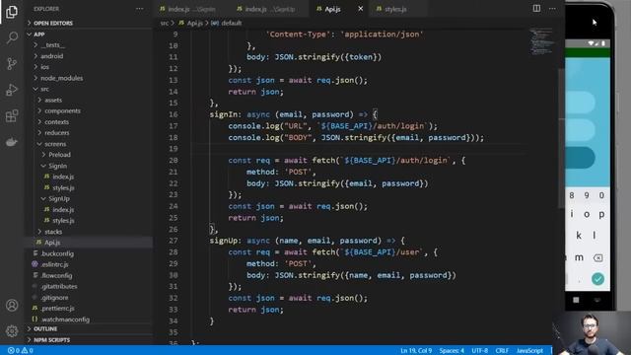Open the Run and Debug view

point(12,90)
